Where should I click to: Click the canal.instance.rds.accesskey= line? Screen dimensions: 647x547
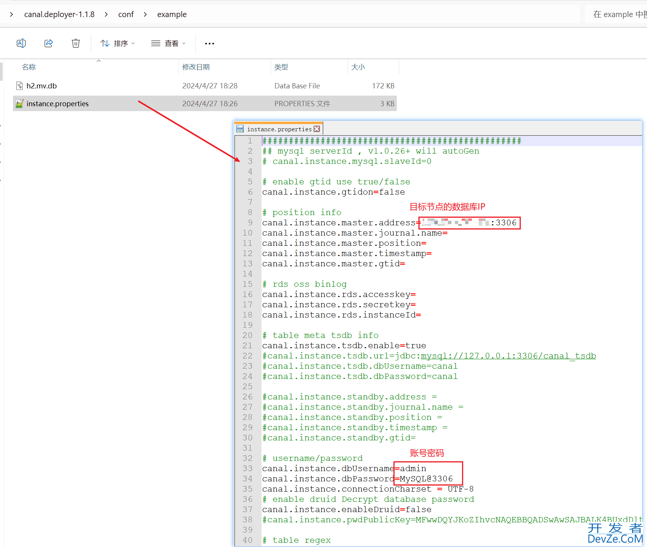pyautogui.click(x=339, y=294)
